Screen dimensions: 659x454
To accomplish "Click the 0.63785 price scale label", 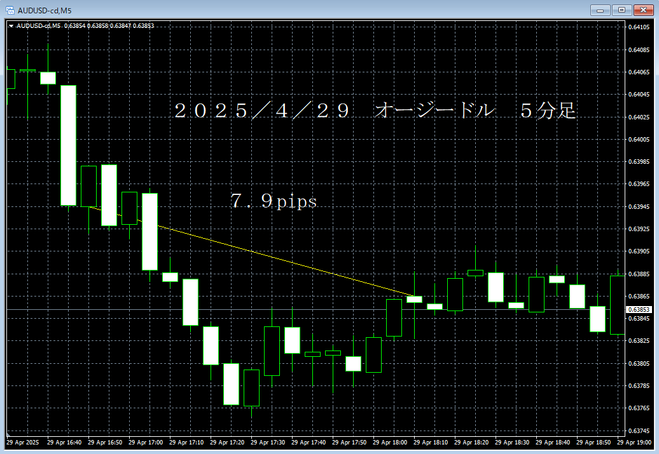I will [639, 385].
